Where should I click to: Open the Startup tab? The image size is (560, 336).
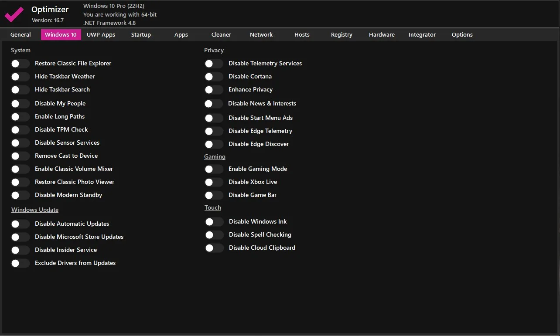141,35
